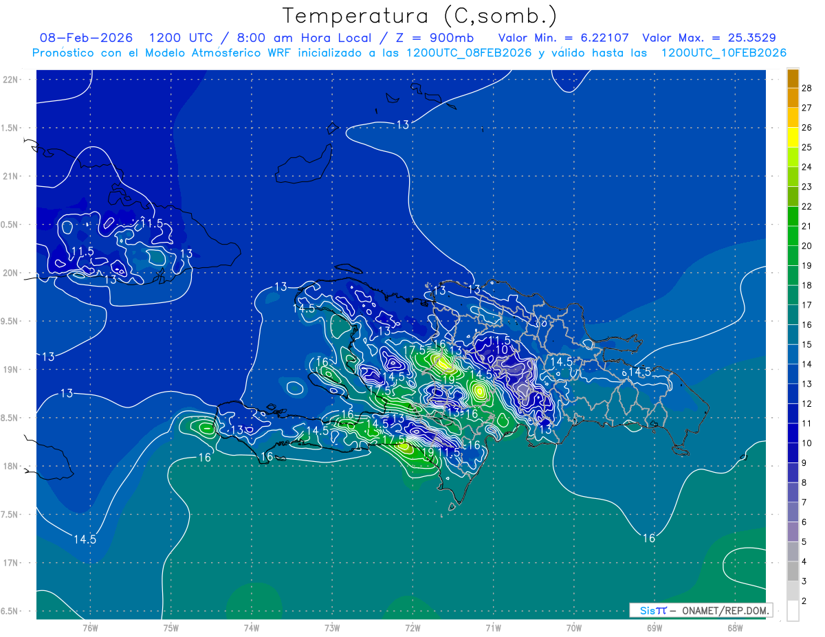Pick the white swatch below 2 on the colorbar
825x637 pixels.
[793, 611]
